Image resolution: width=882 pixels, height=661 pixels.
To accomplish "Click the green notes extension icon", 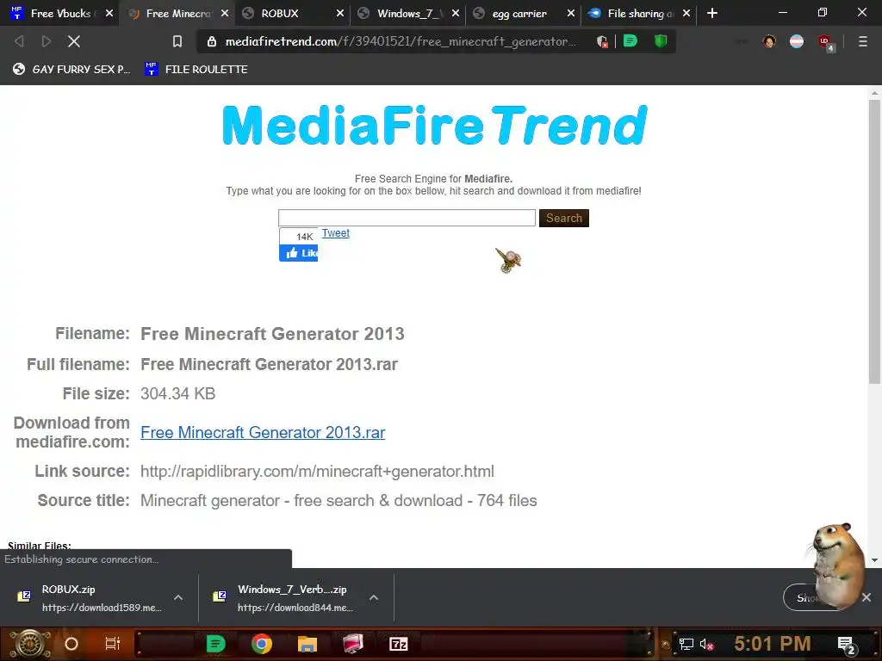I will point(630,40).
